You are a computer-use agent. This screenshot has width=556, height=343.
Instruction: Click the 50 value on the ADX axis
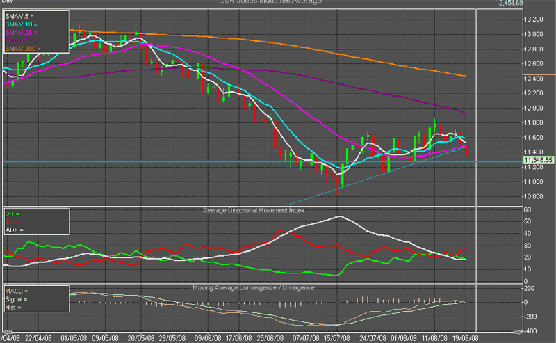pyautogui.click(x=528, y=221)
